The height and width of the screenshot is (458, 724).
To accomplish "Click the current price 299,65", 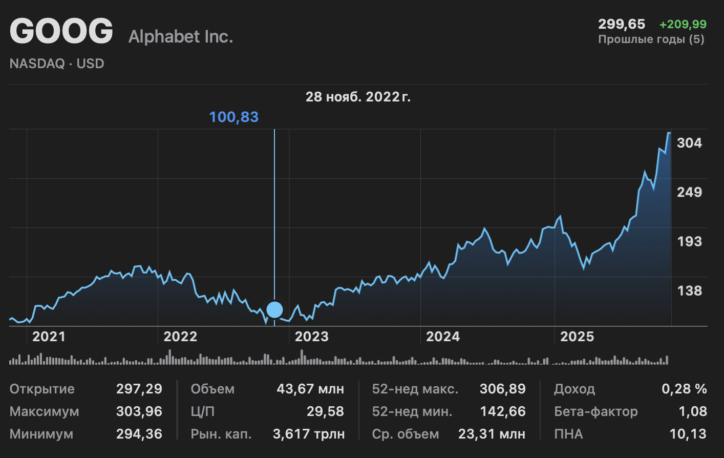I will click(x=622, y=24).
